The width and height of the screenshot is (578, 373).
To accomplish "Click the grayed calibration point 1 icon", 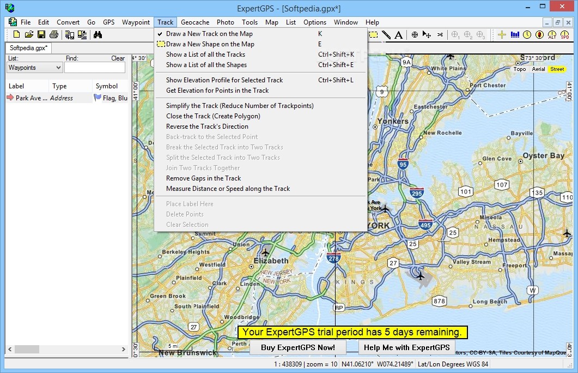I will point(455,35).
